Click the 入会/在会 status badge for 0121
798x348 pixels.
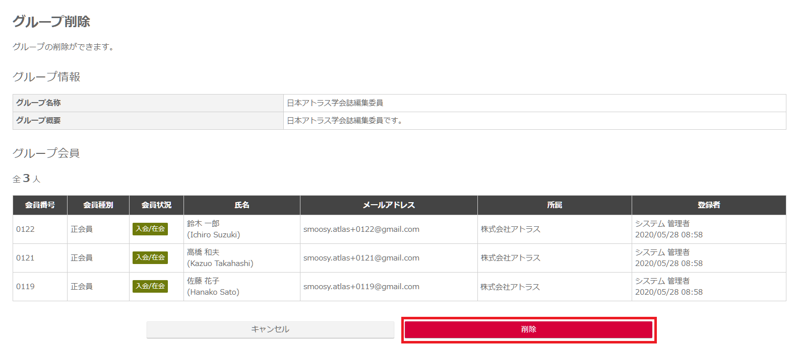(x=150, y=257)
